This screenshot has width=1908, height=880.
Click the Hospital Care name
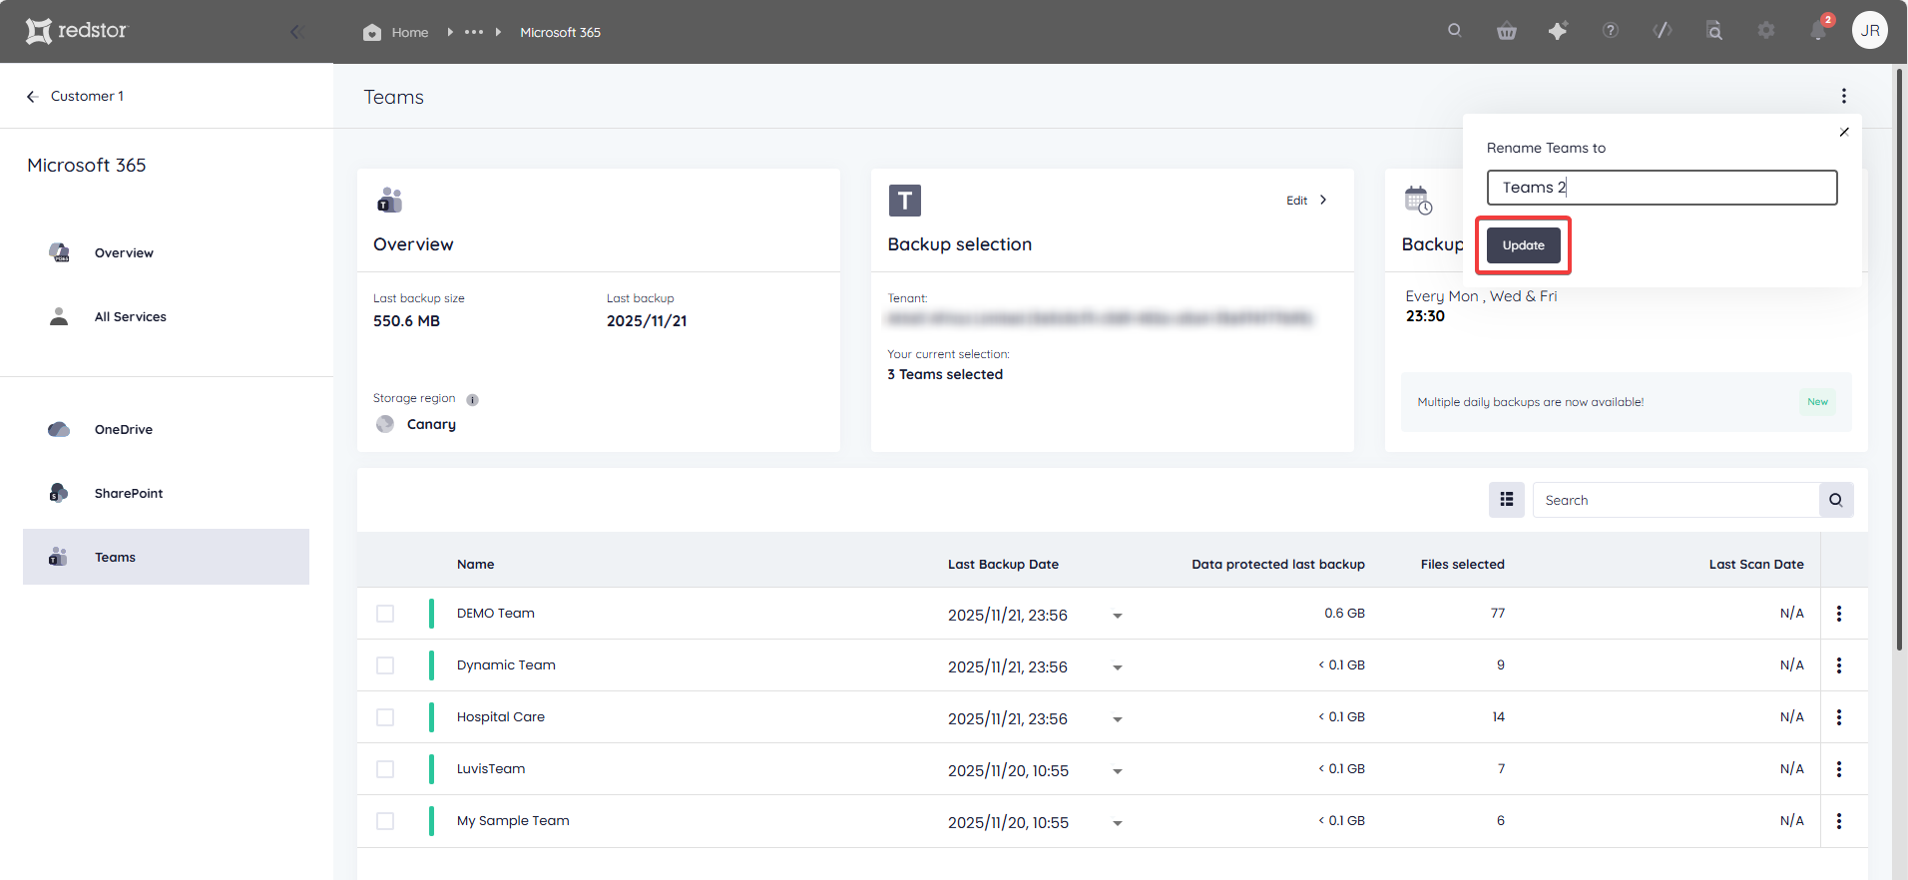point(501,716)
